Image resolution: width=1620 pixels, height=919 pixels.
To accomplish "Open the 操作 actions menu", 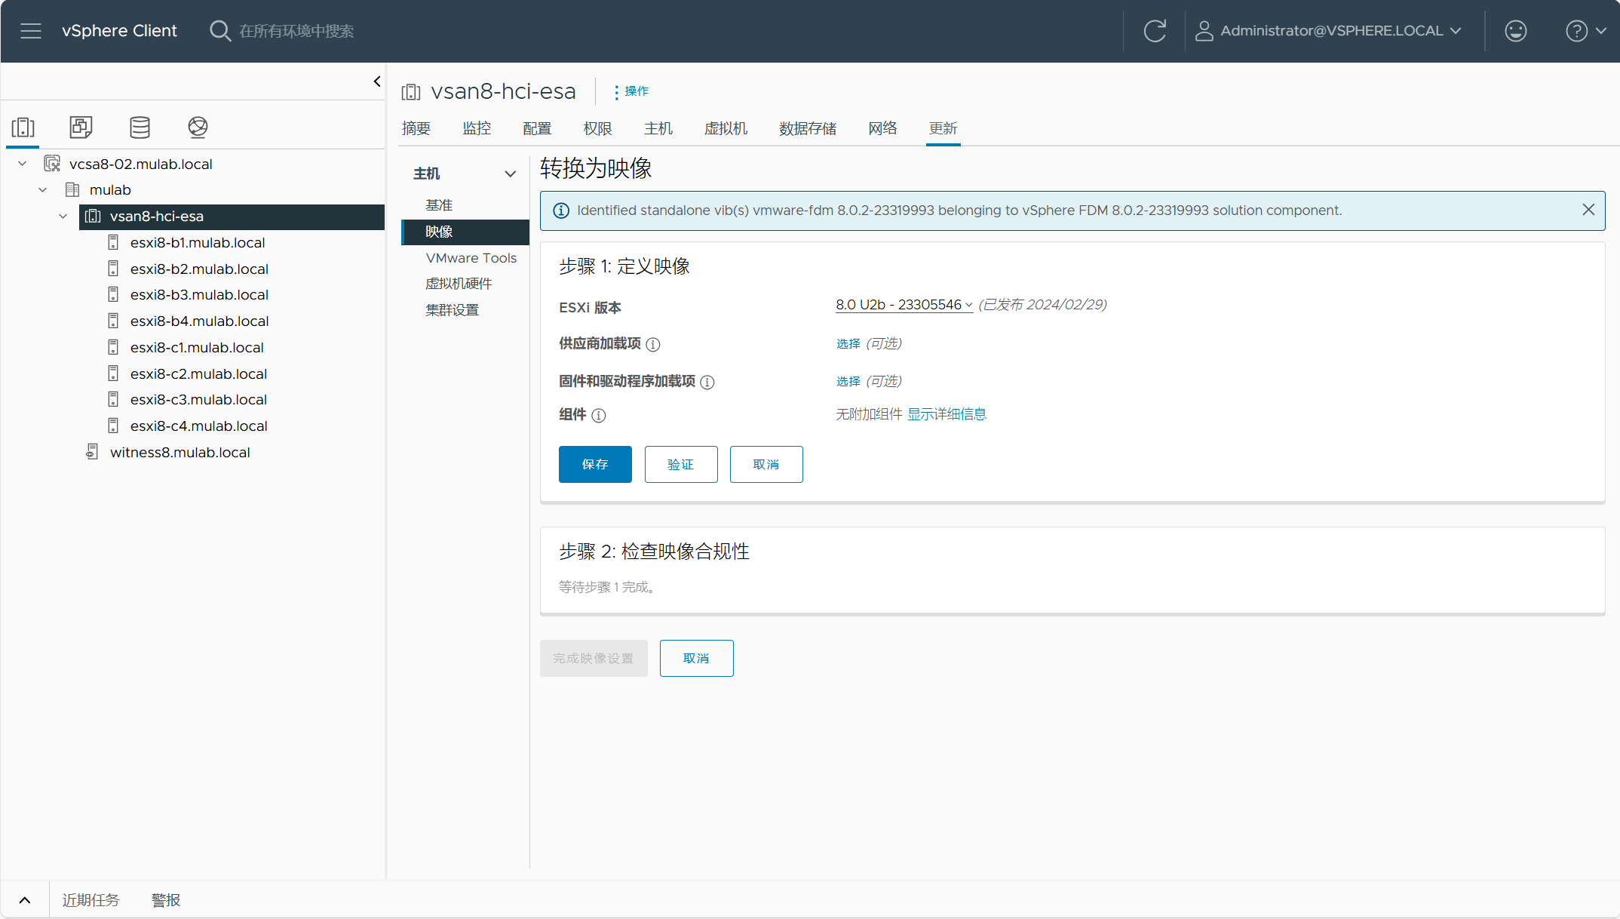I will click(631, 91).
